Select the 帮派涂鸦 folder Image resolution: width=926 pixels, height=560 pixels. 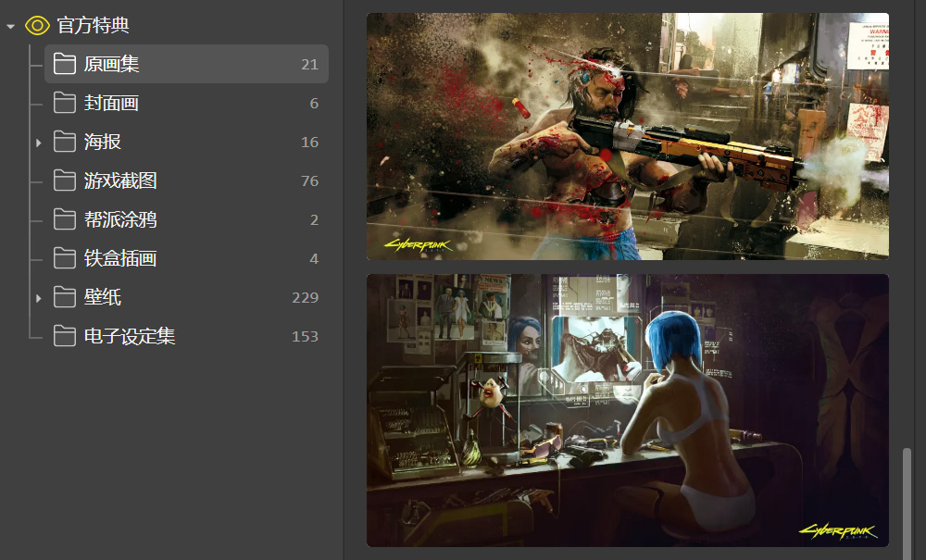(x=187, y=219)
